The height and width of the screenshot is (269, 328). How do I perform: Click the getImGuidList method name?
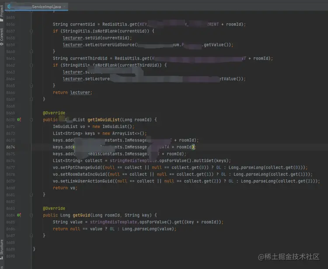tap(104, 120)
